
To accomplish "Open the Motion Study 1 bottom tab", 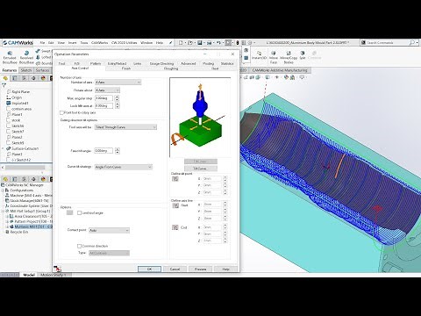I will (x=54, y=275).
